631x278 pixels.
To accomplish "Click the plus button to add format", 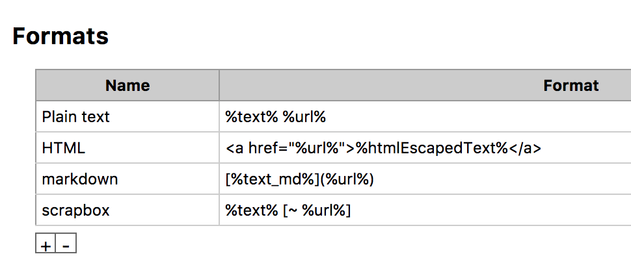I will 46,244.
